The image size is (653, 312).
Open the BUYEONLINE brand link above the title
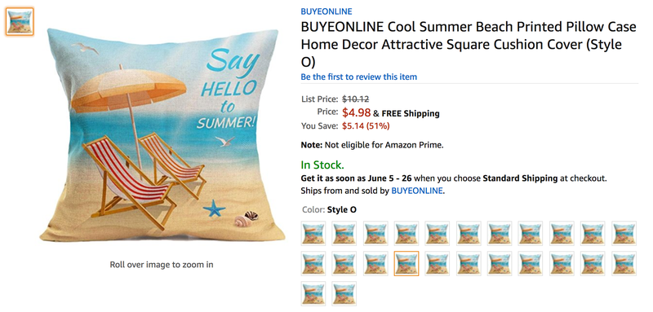[x=326, y=11]
